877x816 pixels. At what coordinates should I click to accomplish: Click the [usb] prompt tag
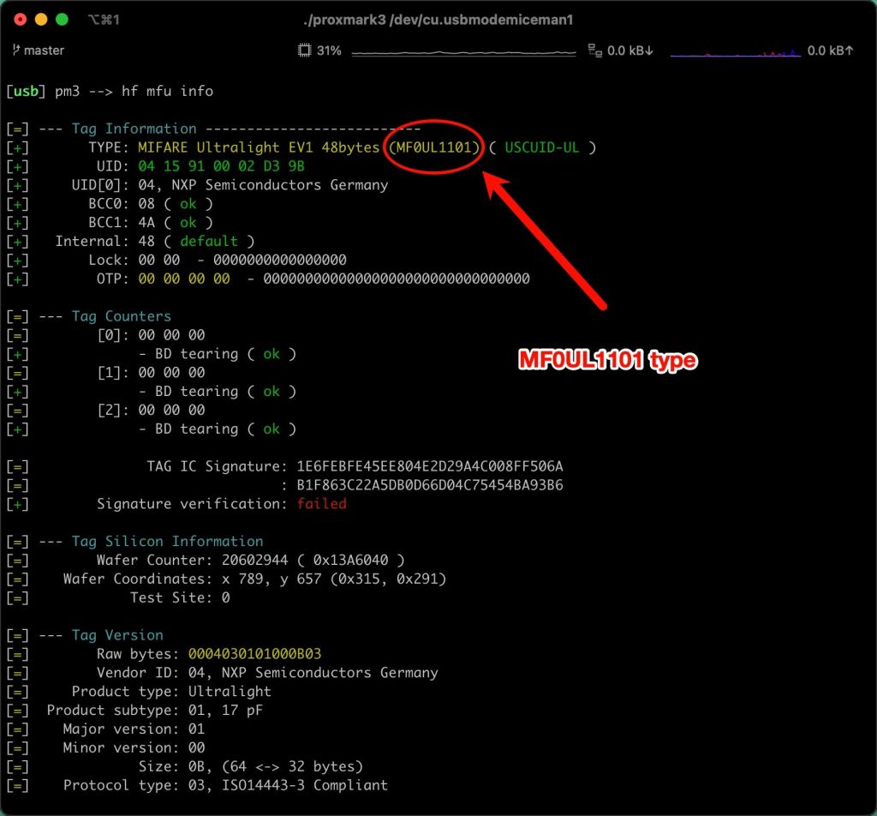click(26, 91)
